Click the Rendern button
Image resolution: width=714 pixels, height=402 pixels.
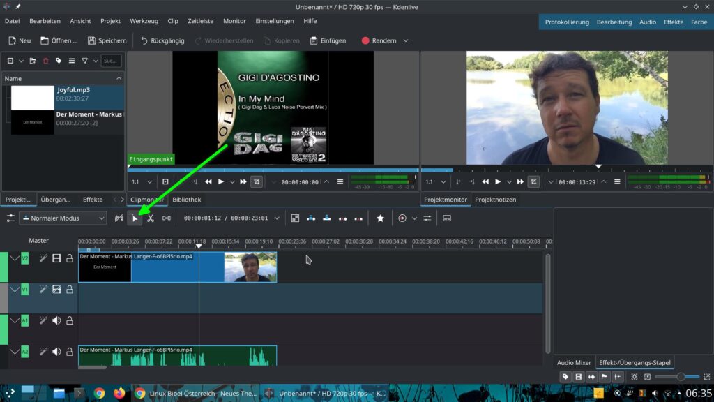click(379, 40)
